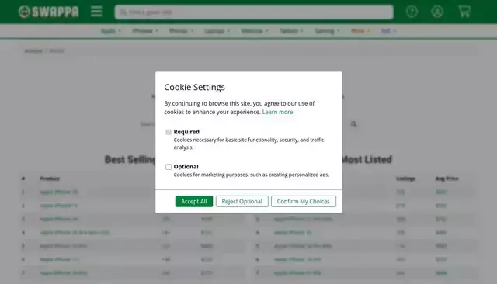The height and width of the screenshot is (284, 497).
Task: Open the shopping cart icon
Action: (x=464, y=12)
